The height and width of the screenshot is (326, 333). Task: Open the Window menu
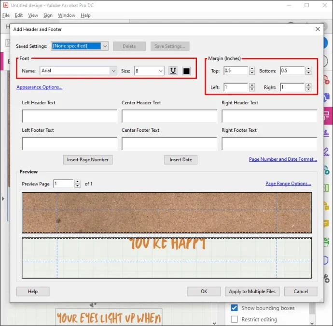(x=67, y=15)
